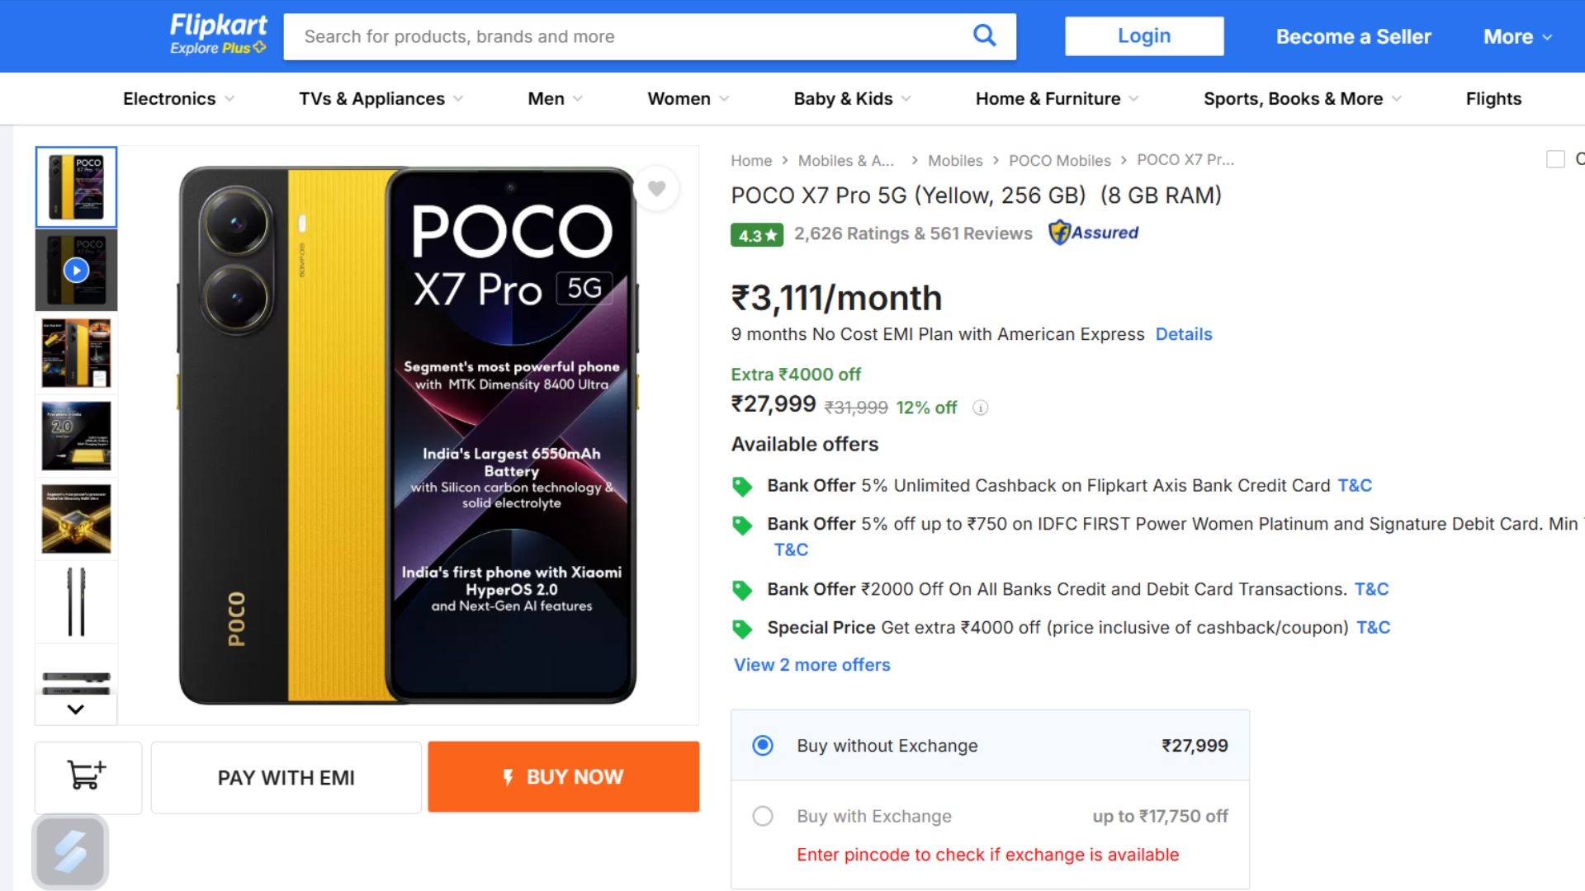The width and height of the screenshot is (1585, 891).
Task: Click the green offer tag beside Bank Offer
Action: tap(742, 485)
